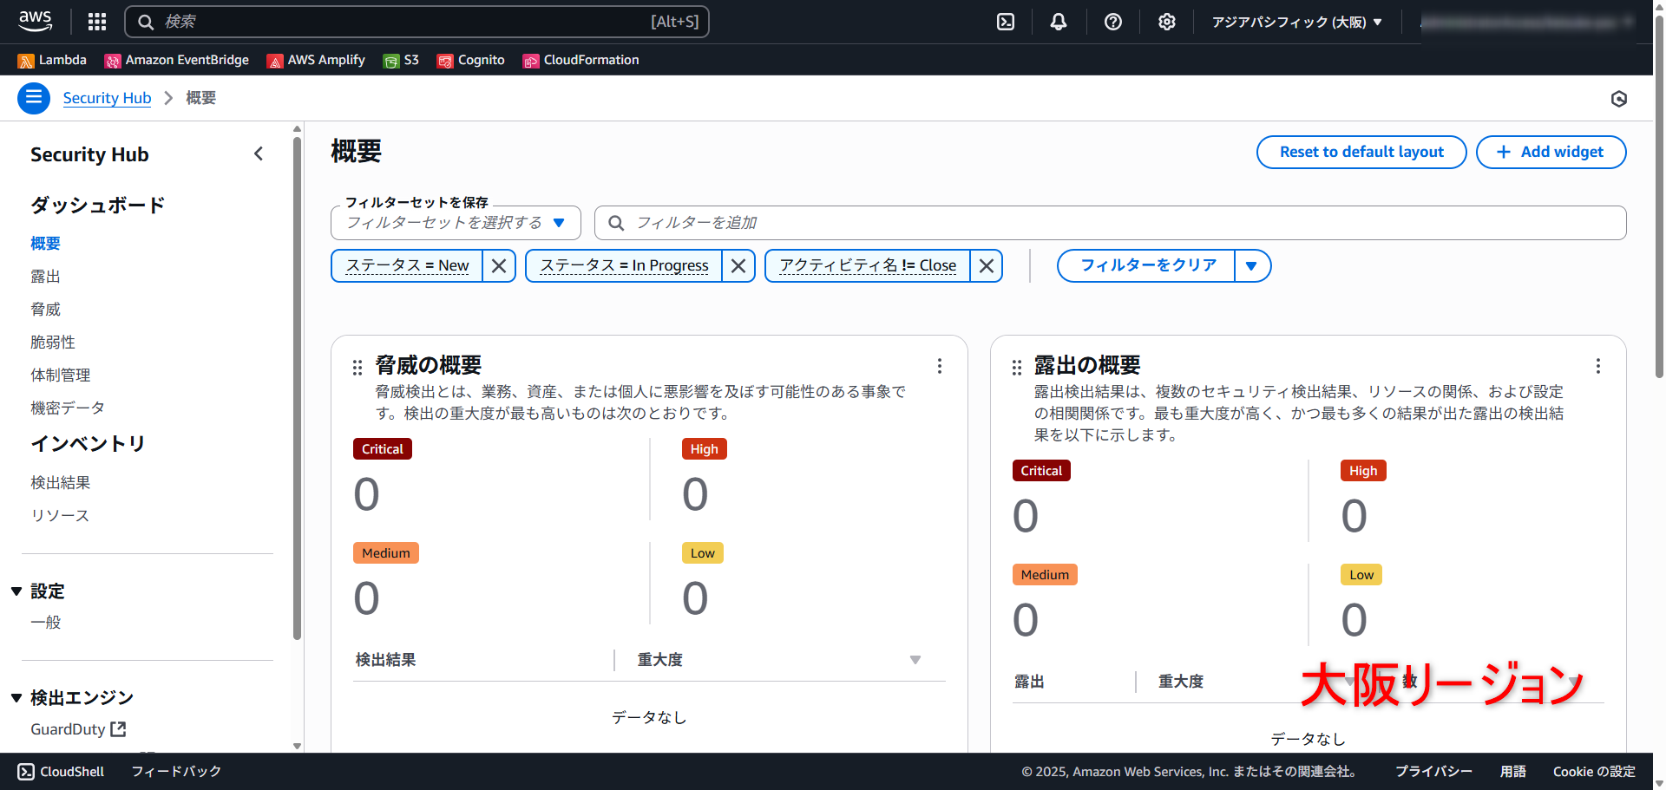Collapse the Security Hub sidebar panel
This screenshot has width=1666, height=790.
(x=259, y=153)
